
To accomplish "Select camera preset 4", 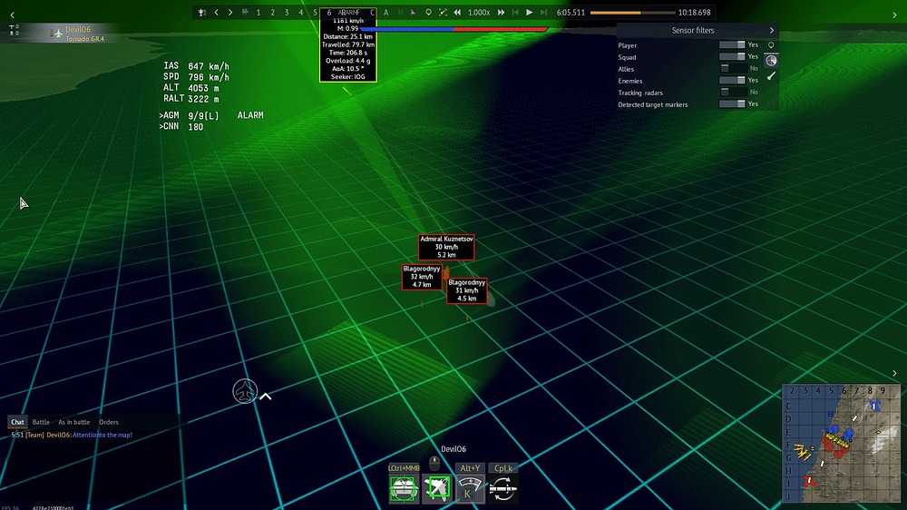I will coord(301,12).
